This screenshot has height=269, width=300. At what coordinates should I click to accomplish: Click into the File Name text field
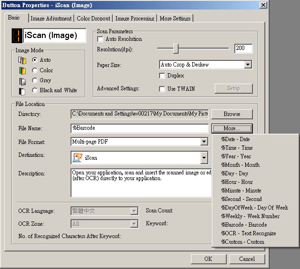(139, 128)
